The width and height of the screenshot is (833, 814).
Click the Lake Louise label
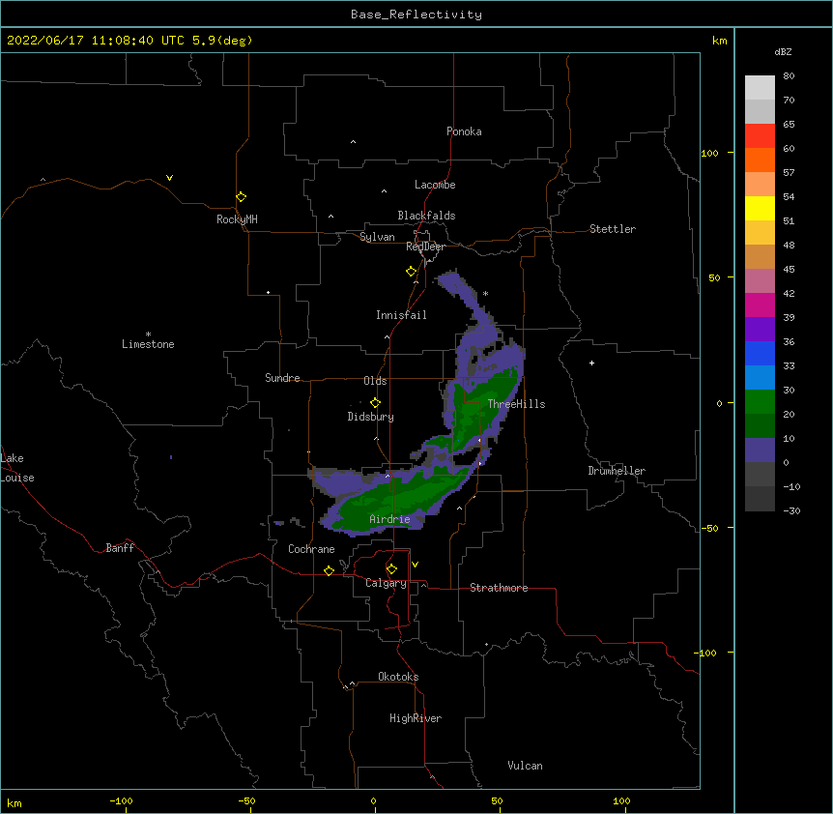pos(17,468)
